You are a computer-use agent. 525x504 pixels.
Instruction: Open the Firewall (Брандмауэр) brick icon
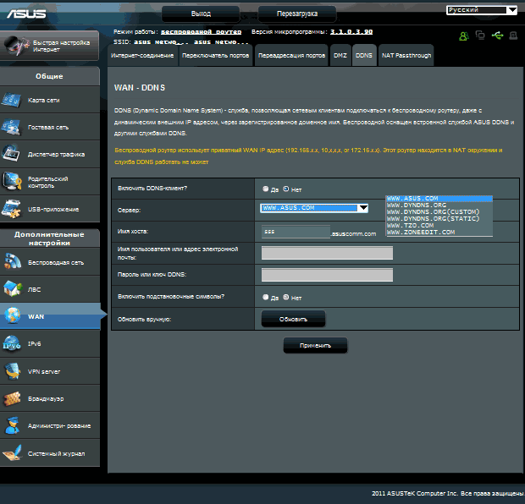click(12, 398)
